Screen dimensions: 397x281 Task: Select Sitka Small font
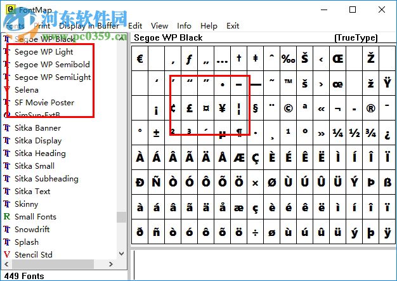click(34, 166)
